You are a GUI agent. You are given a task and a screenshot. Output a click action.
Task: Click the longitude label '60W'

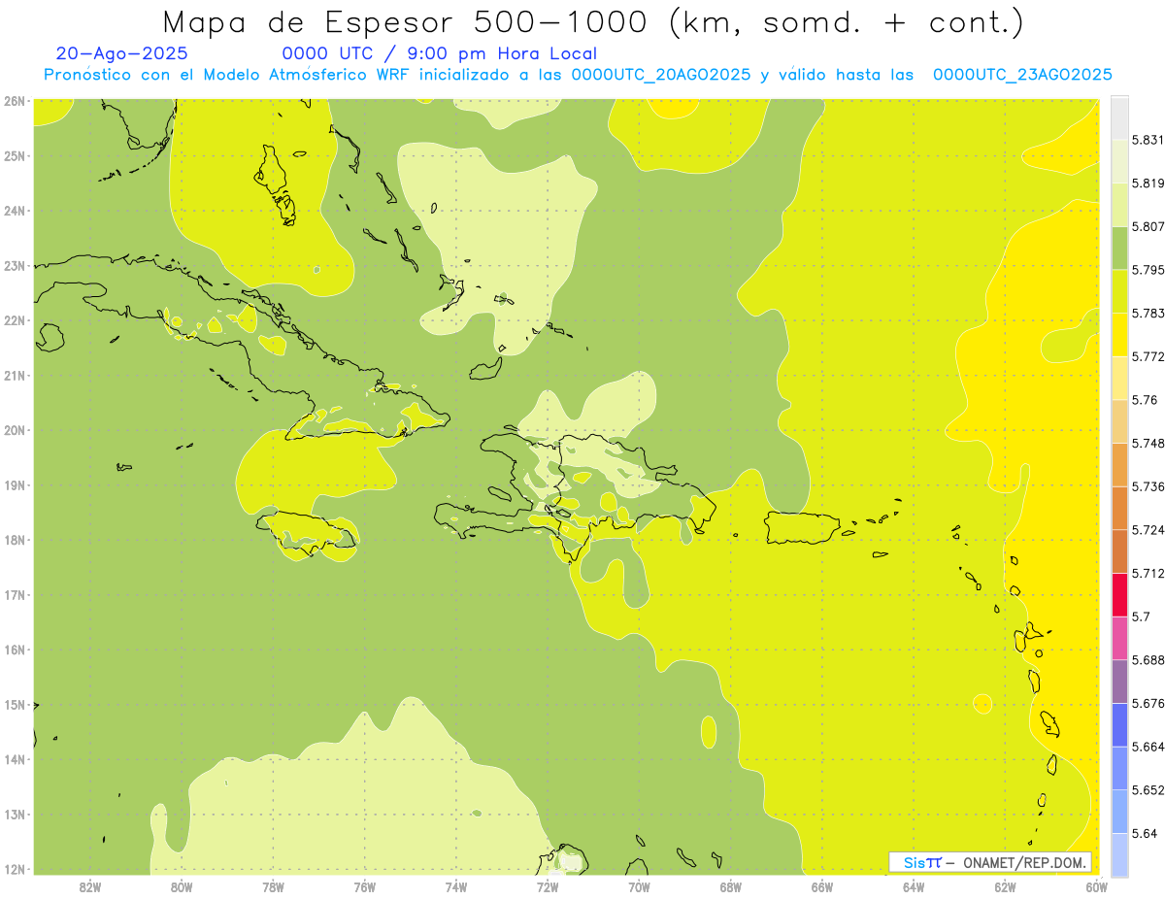pyautogui.click(x=1095, y=885)
